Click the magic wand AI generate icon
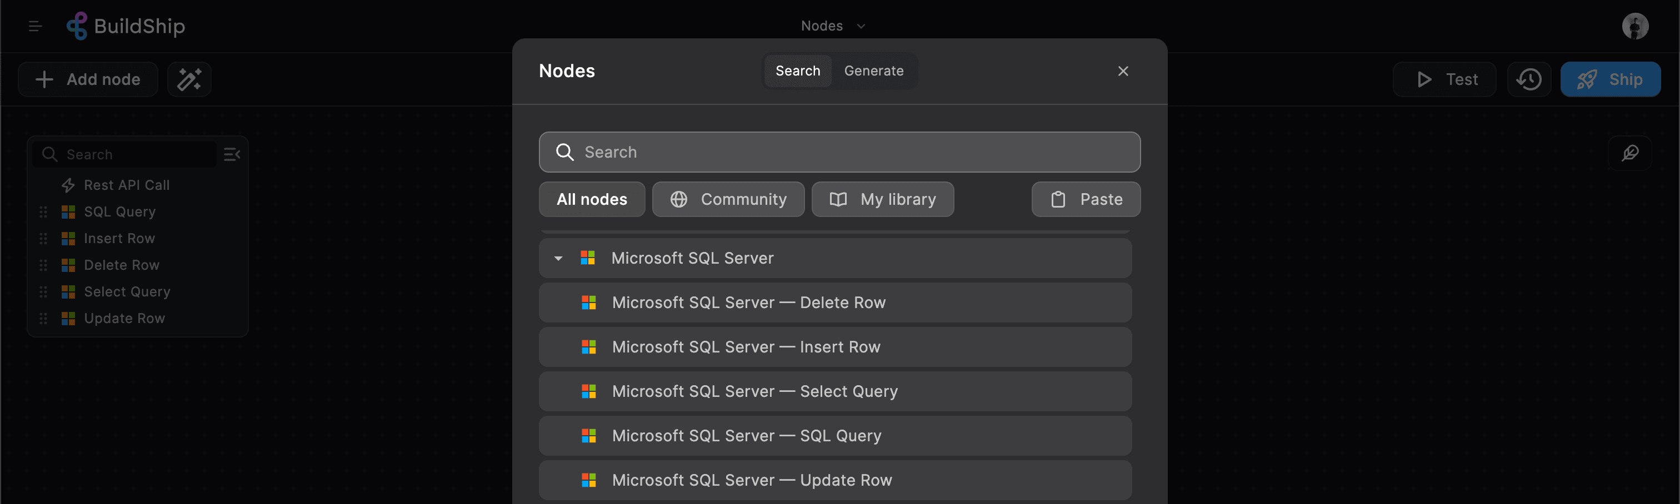1680x504 pixels. pyautogui.click(x=189, y=79)
